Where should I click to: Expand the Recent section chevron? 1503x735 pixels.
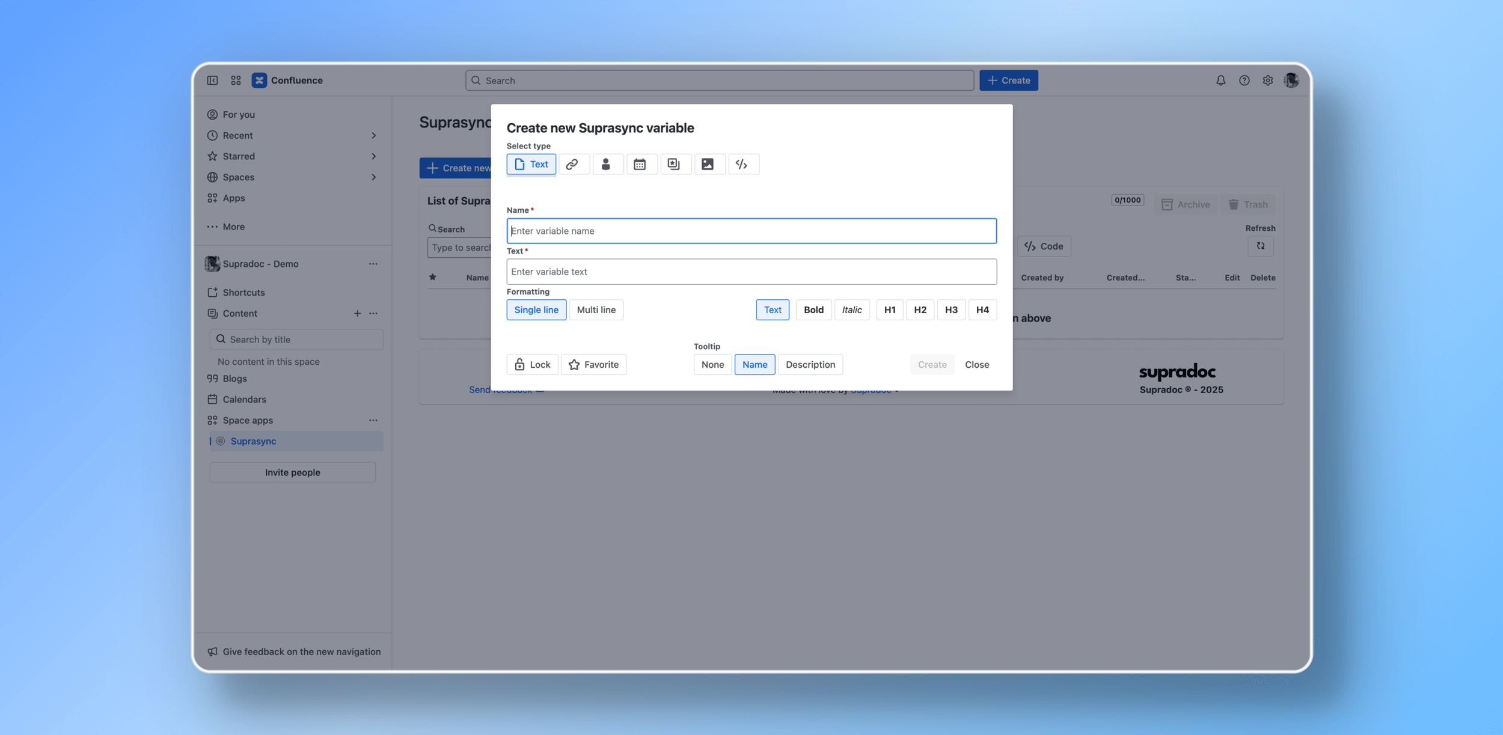(373, 135)
